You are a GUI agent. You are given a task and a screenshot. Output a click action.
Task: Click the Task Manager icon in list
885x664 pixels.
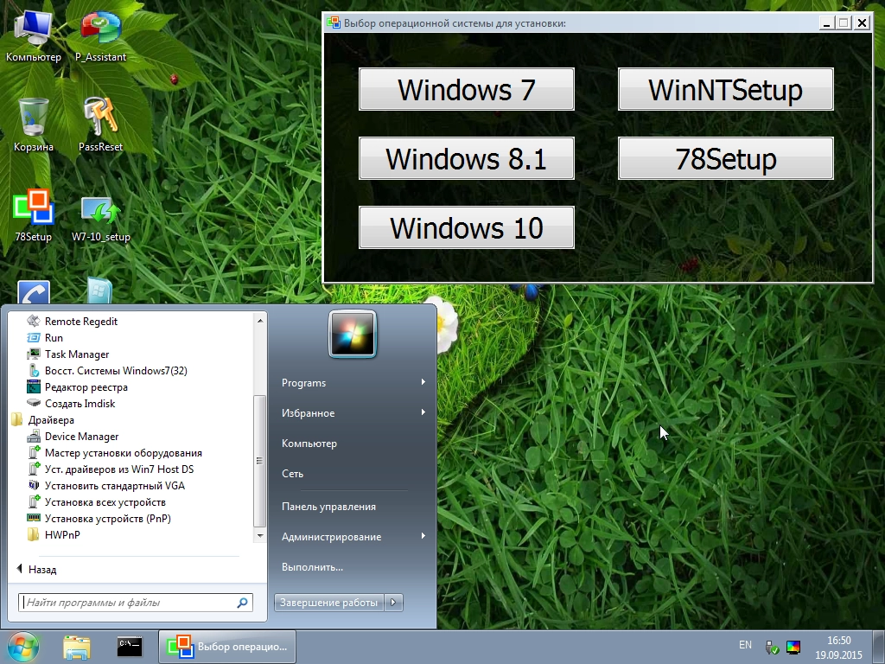34,354
